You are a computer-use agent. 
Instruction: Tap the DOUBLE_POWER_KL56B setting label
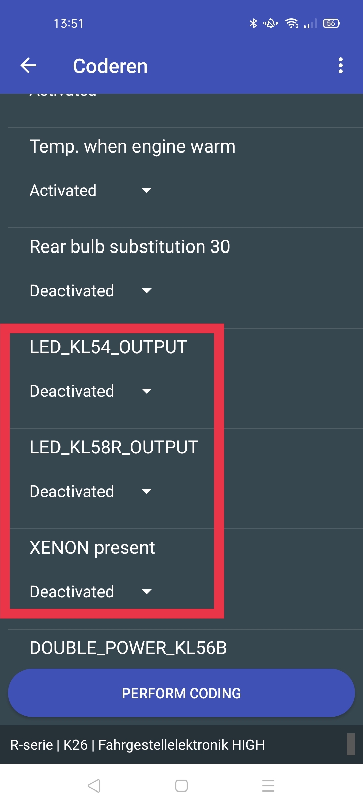128,648
